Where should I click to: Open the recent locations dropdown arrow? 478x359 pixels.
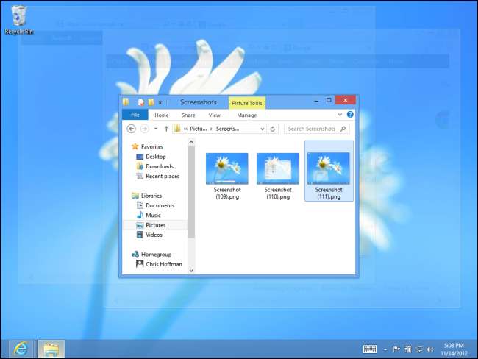pos(157,129)
